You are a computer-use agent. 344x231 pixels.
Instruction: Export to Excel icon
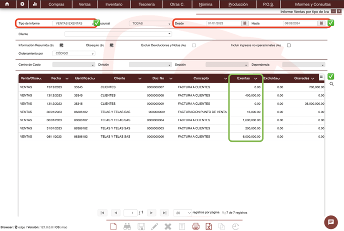(x=208, y=226)
